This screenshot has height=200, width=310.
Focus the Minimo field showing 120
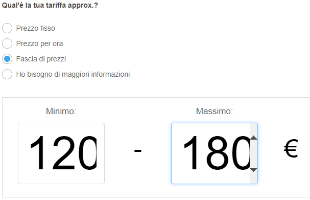[x=61, y=153]
